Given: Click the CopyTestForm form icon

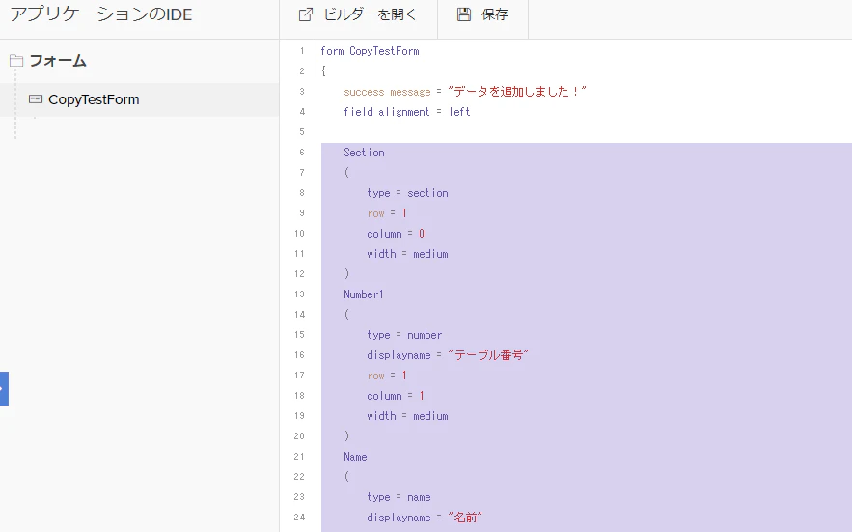Looking at the screenshot, I should [36, 99].
